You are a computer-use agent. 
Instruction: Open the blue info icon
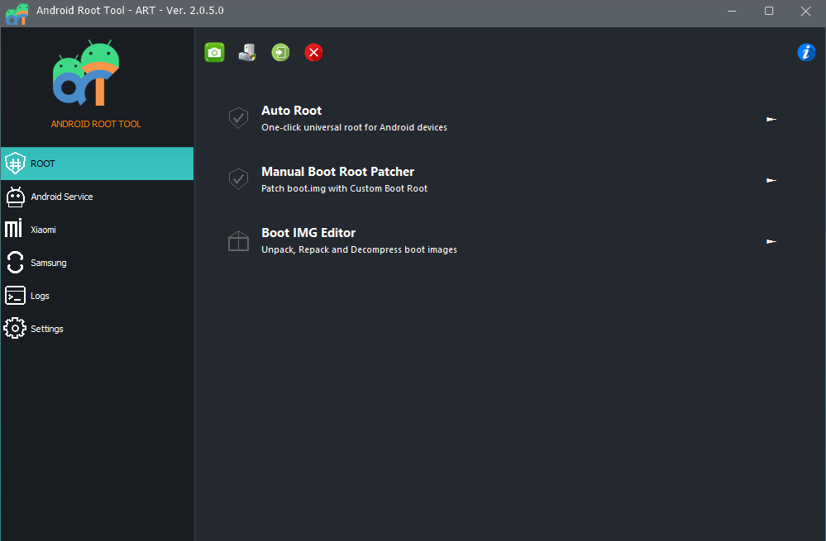coord(806,52)
